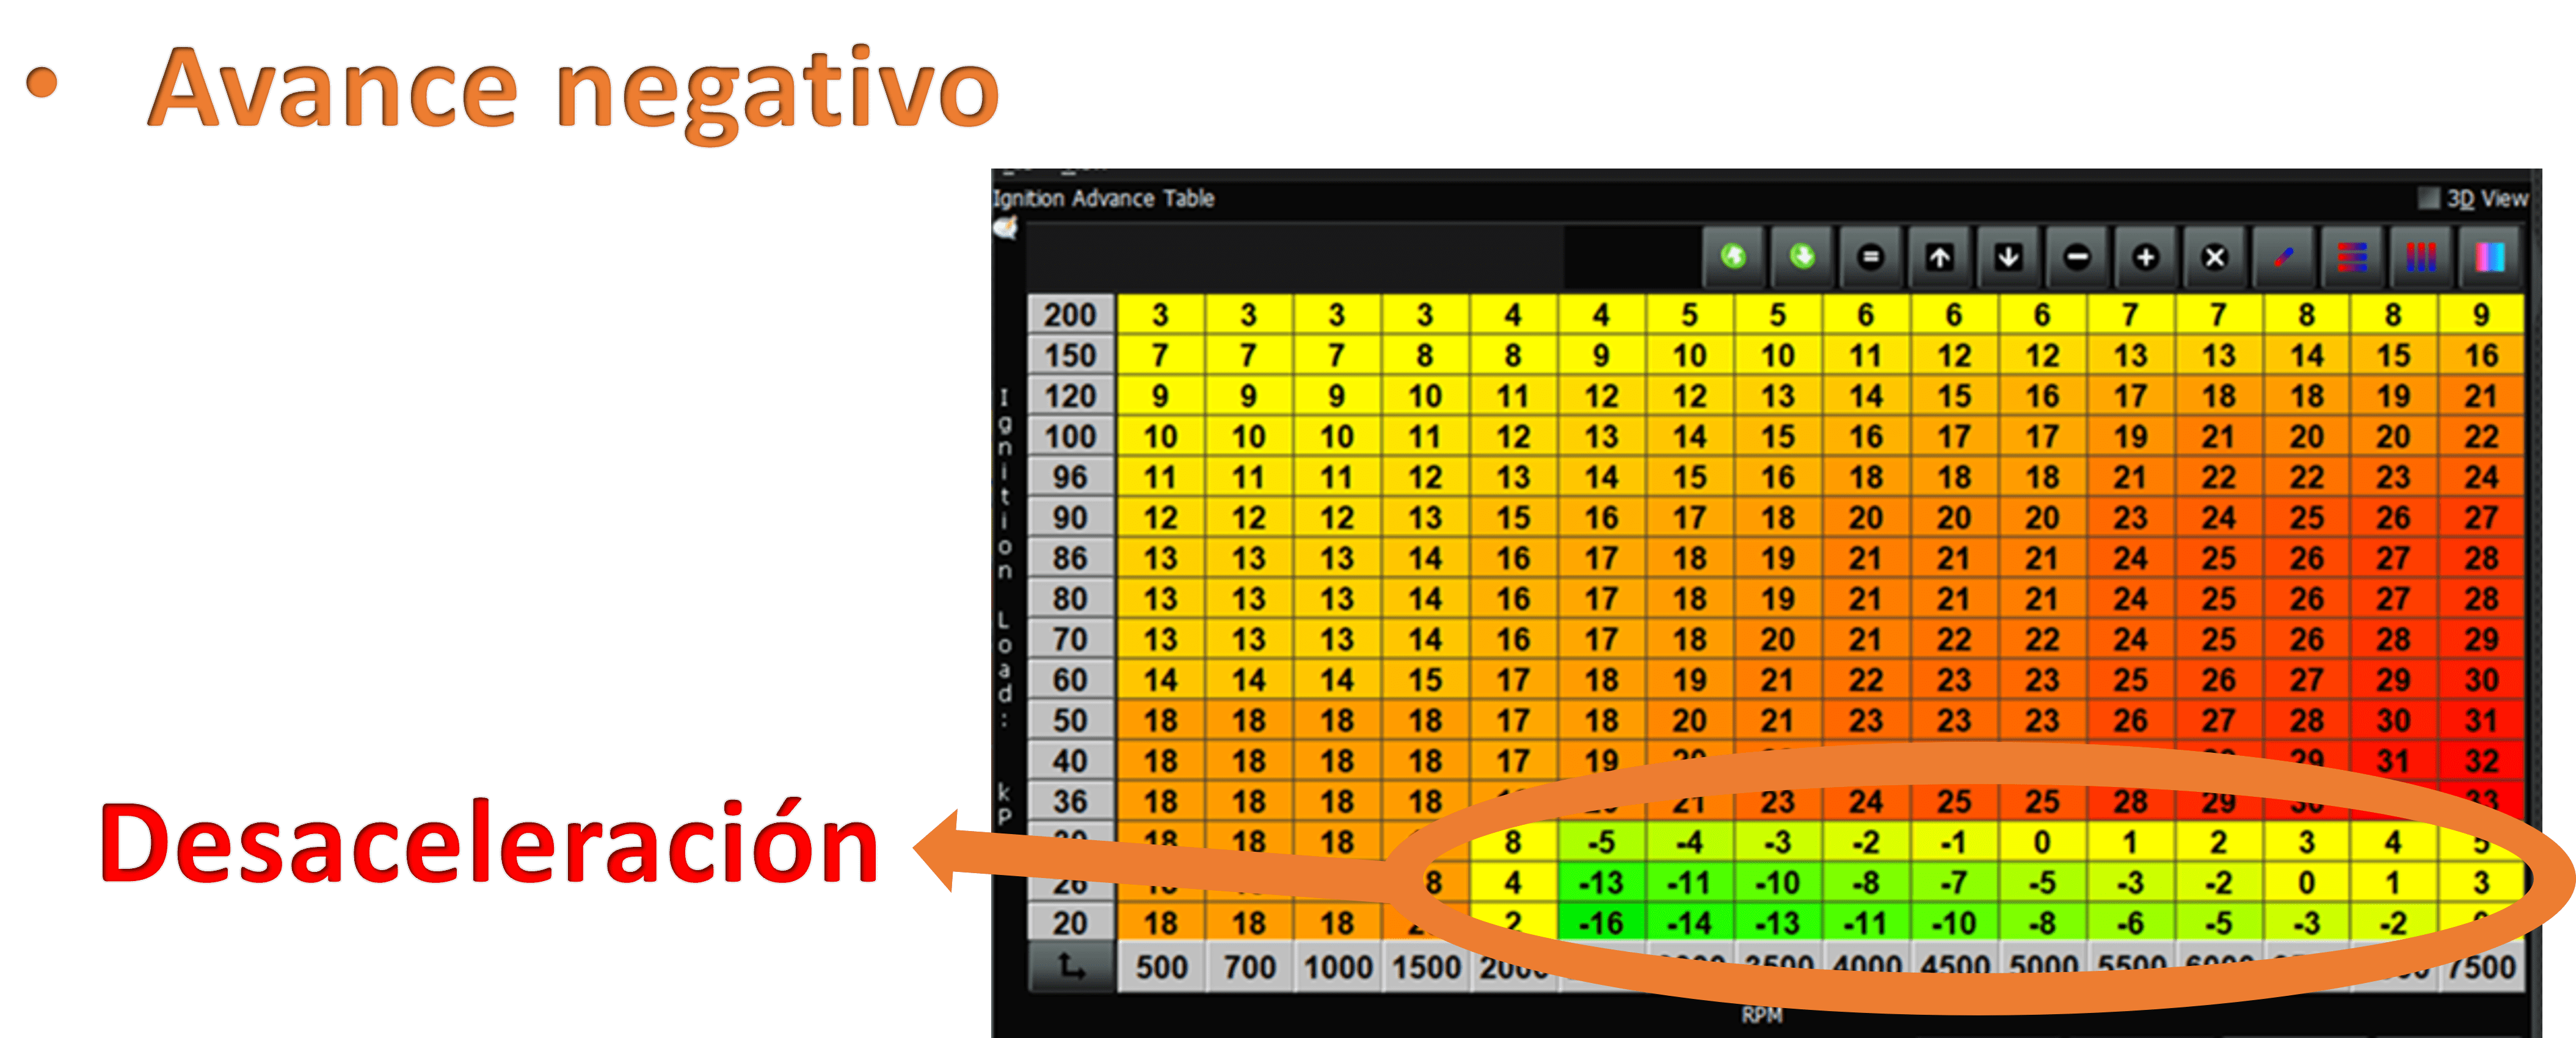Viewport: 2576px width, 1038px height.
Task: Click the Increment up-arrow toolbar button
Action: coord(1940,257)
